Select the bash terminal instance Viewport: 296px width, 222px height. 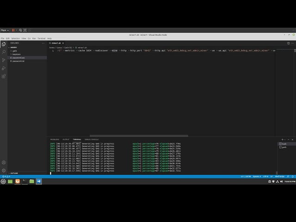pyautogui.click(x=286, y=144)
